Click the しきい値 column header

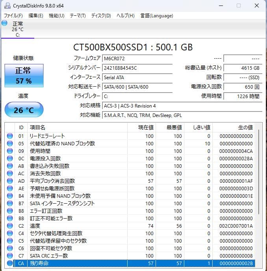[198, 128]
